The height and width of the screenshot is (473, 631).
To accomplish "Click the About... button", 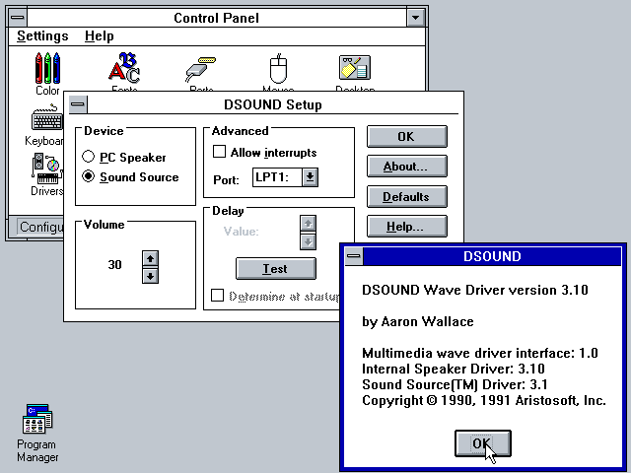I will 407,167.
